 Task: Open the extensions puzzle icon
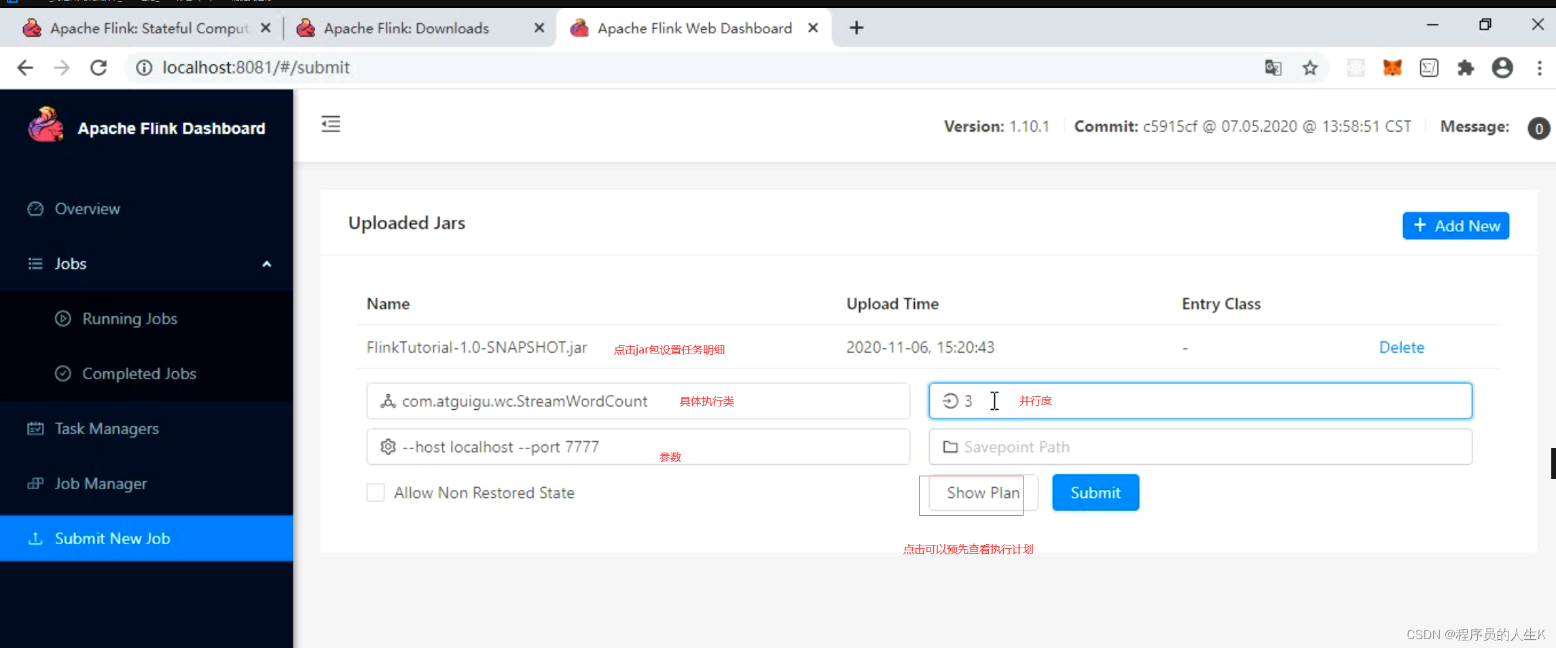(x=1466, y=67)
